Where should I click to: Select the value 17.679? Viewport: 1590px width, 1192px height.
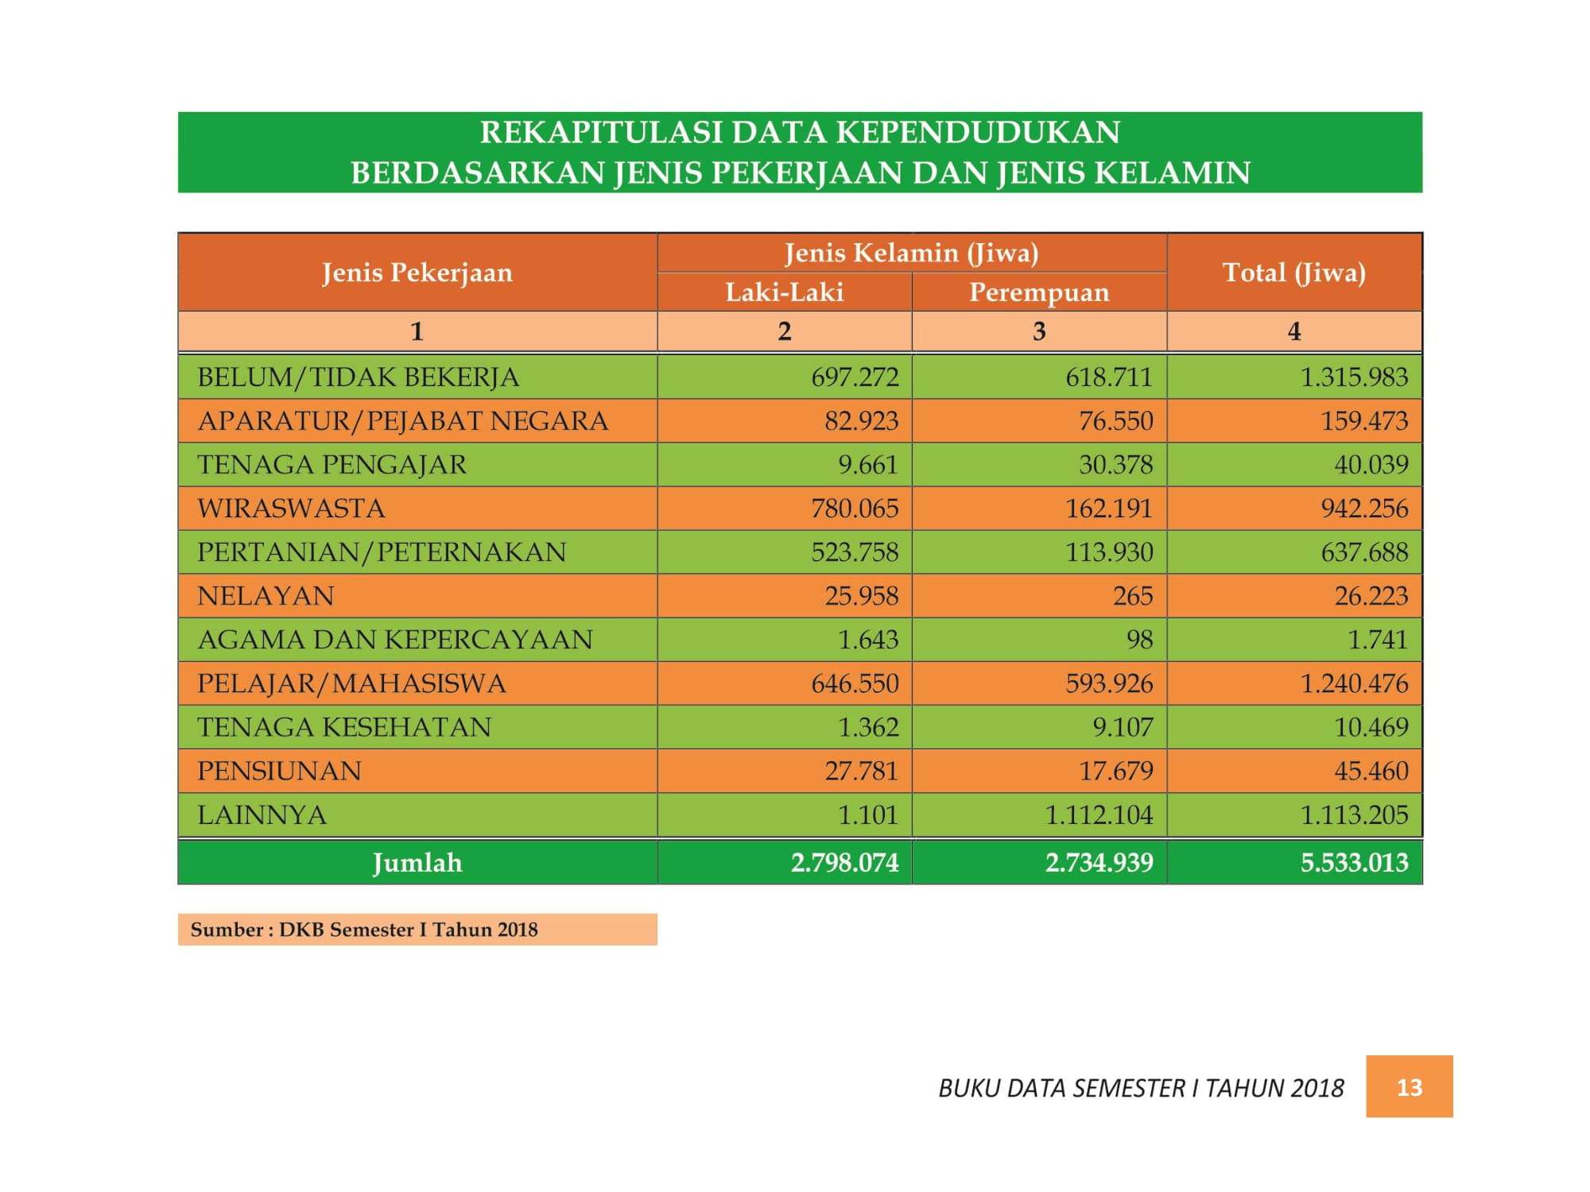click(1116, 771)
